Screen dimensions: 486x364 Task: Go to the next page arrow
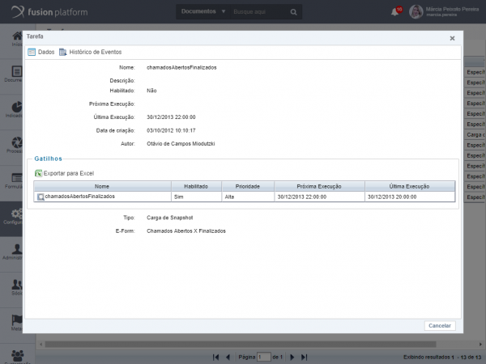[x=292, y=357]
